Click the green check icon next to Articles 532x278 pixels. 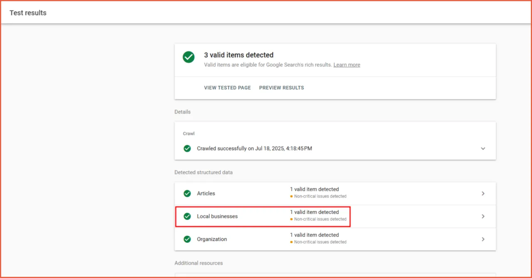pyautogui.click(x=187, y=193)
